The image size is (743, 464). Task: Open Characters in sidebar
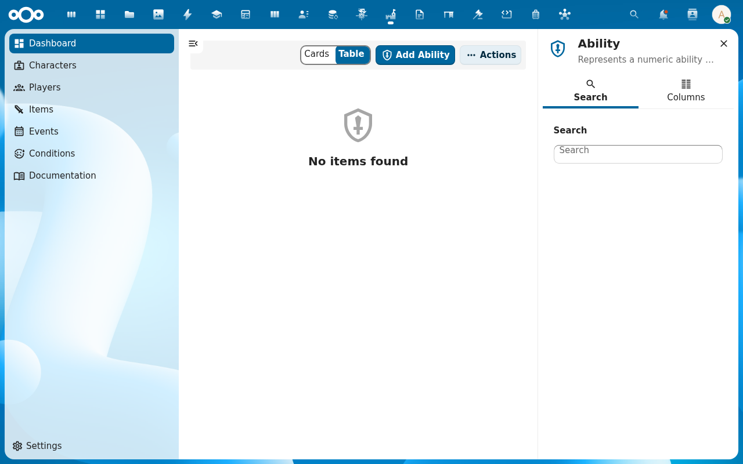[x=92, y=66]
